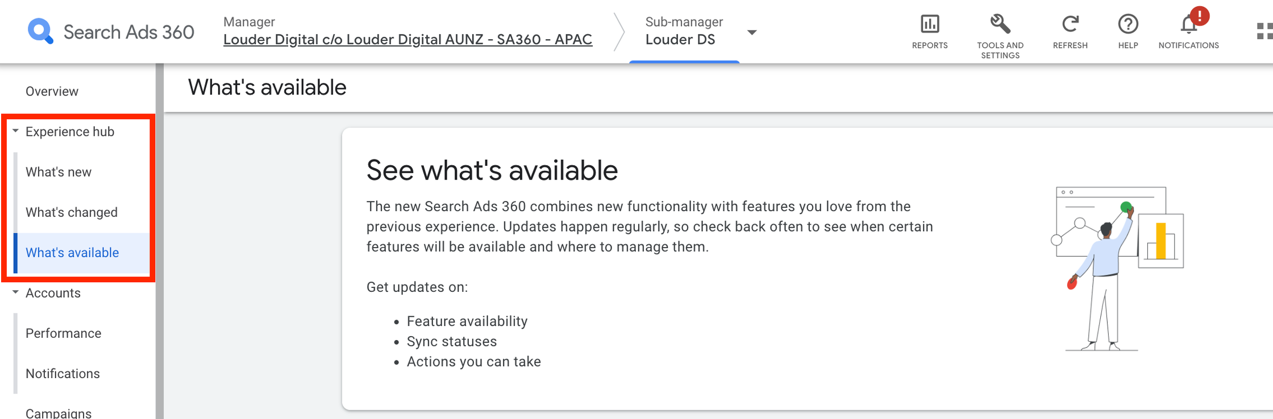
Task: Click the 'Feature availability' bullet
Action: 467,321
